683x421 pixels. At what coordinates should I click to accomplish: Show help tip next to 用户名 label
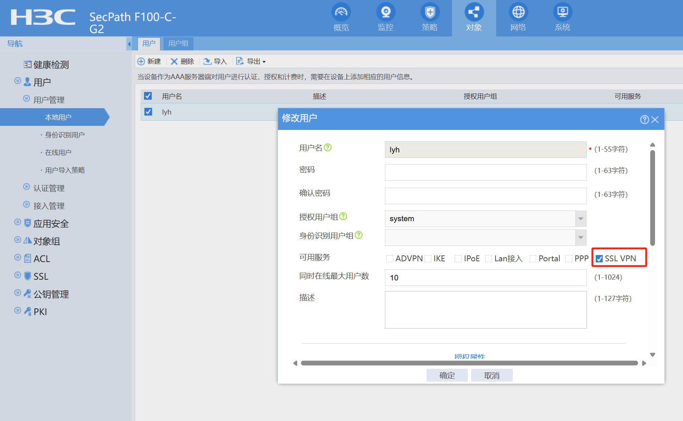pos(328,148)
